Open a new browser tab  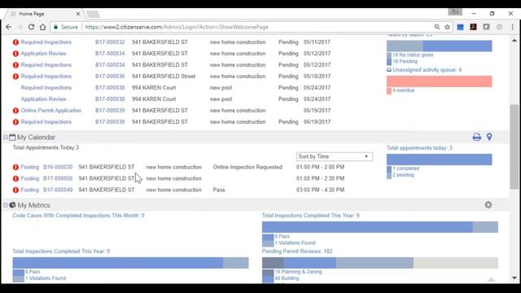point(93,14)
